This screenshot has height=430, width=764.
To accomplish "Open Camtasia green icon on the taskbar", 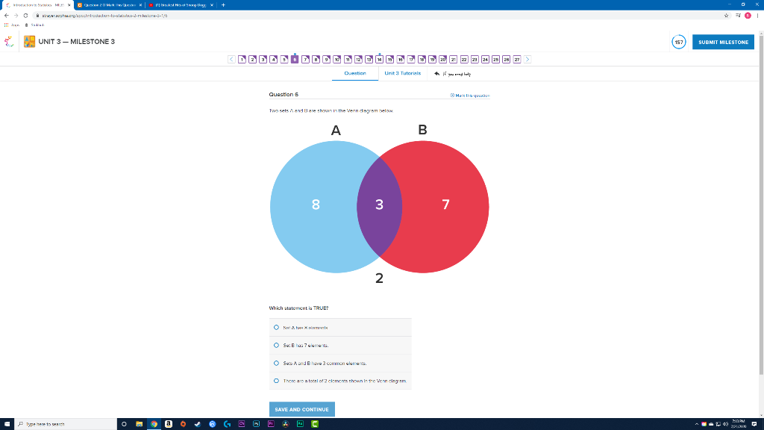I will 315,424.
